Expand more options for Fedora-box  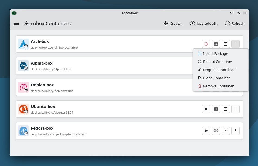tap(235, 131)
